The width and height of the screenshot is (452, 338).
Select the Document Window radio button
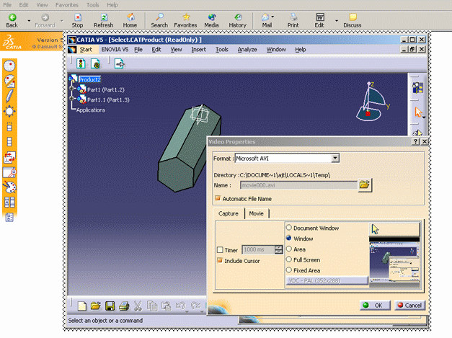click(x=289, y=227)
